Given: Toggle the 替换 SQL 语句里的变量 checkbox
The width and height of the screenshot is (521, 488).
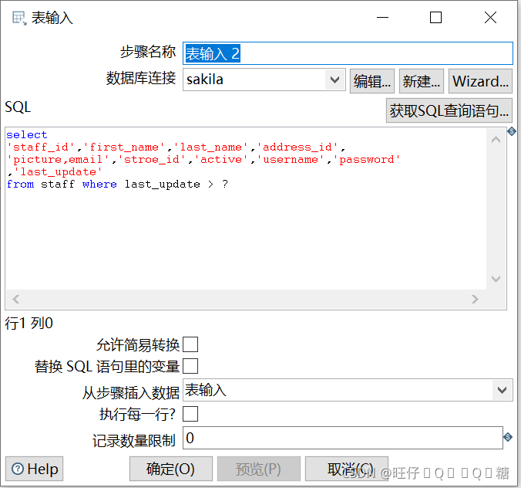Looking at the screenshot, I should pos(190,366).
